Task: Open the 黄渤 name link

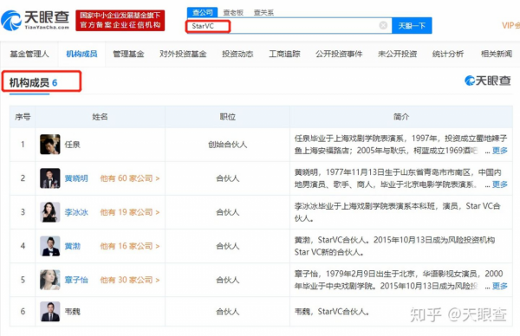Action: 72,246
